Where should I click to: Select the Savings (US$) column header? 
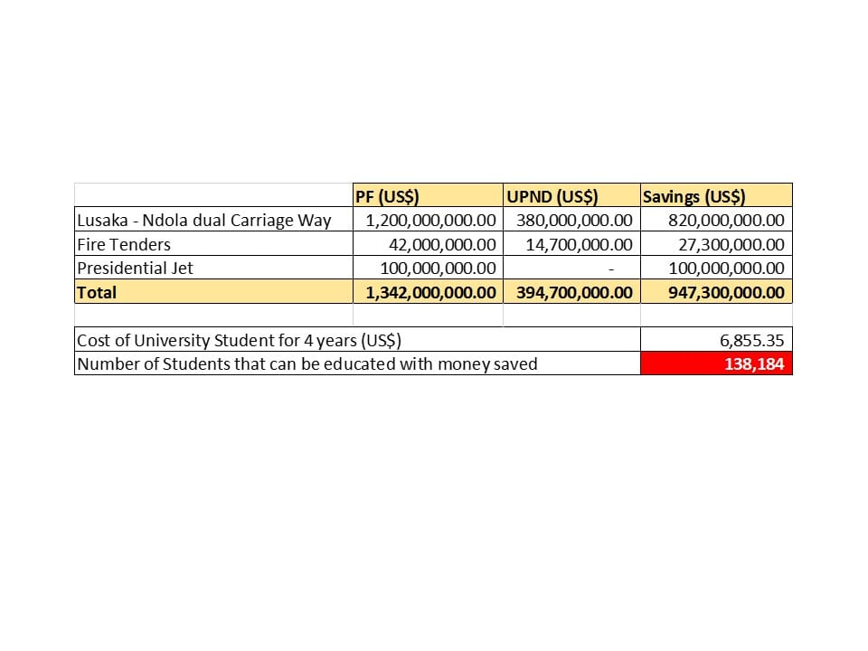coord(716,196)
